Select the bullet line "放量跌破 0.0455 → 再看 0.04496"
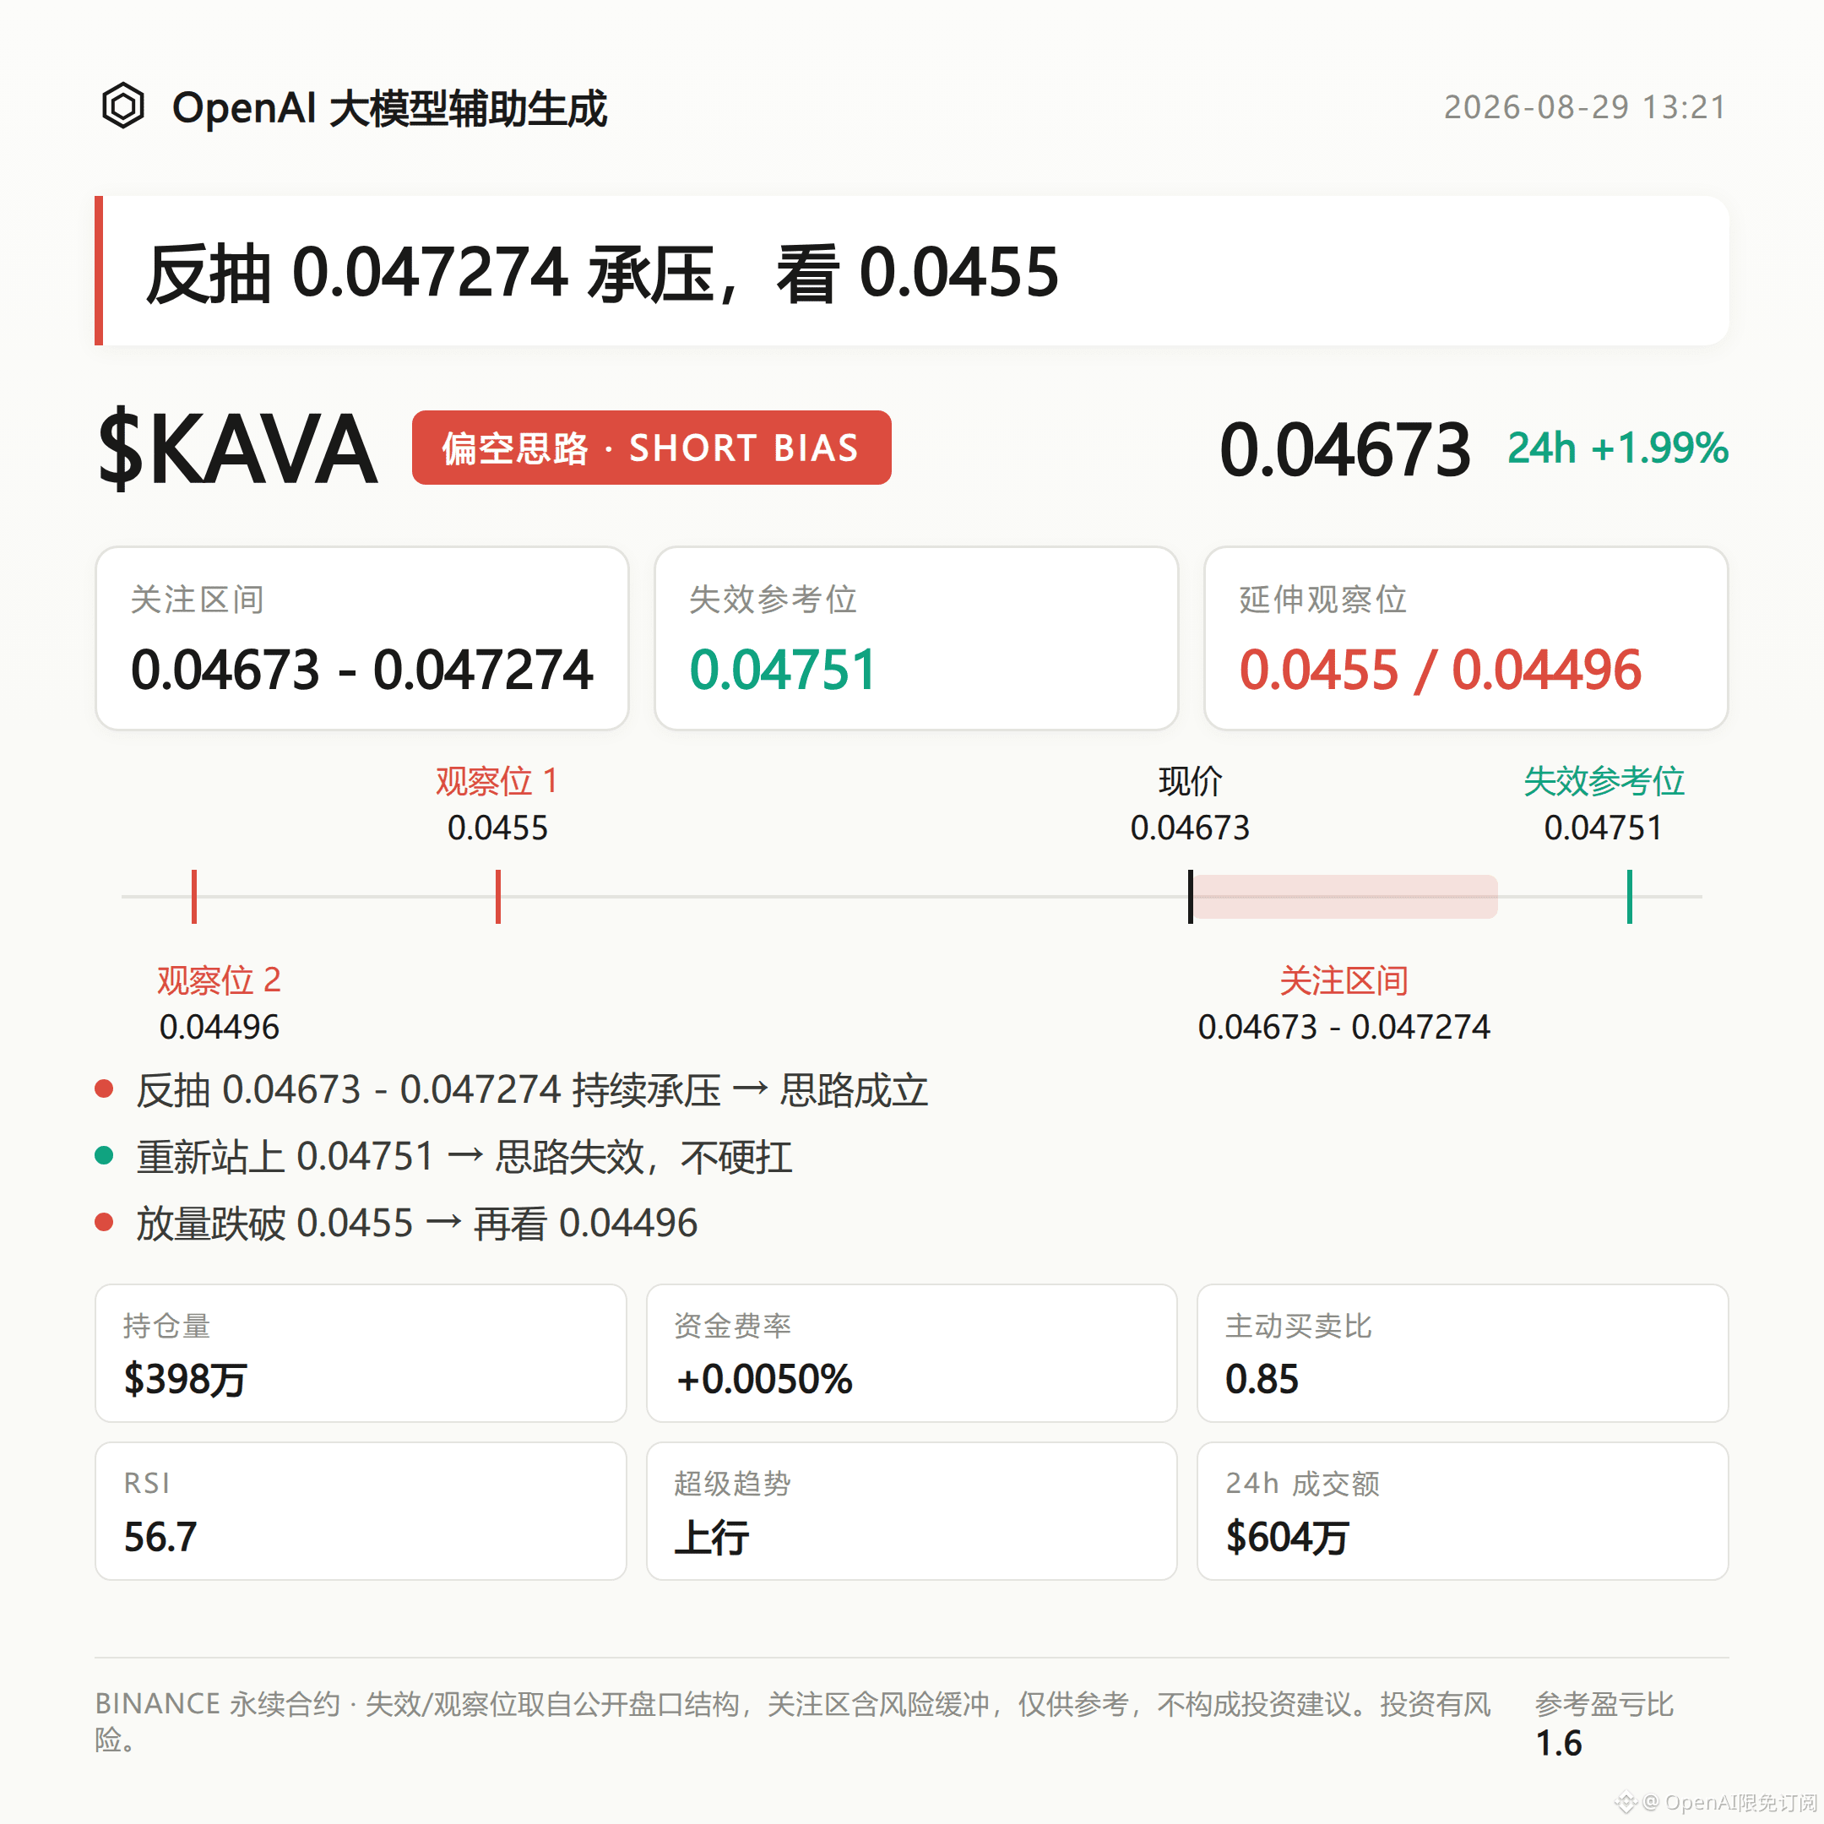Viewport: 1824px width, 1824px height. point(397,1224)
